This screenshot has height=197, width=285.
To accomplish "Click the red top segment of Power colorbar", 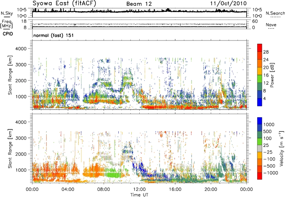I will [260, 47].
